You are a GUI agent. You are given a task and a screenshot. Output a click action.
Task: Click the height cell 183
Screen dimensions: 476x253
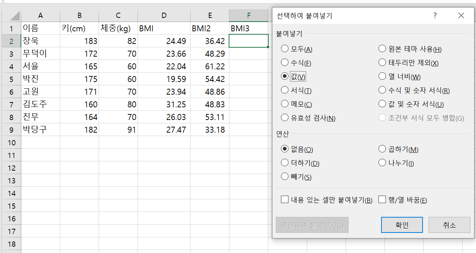pyautogui.click(x=79, y=41)
